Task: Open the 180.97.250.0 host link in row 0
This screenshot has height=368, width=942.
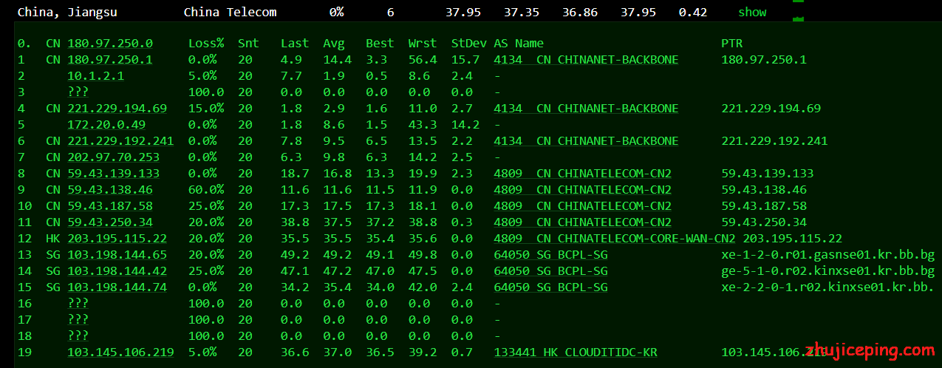Action: [x=110, y=44]
